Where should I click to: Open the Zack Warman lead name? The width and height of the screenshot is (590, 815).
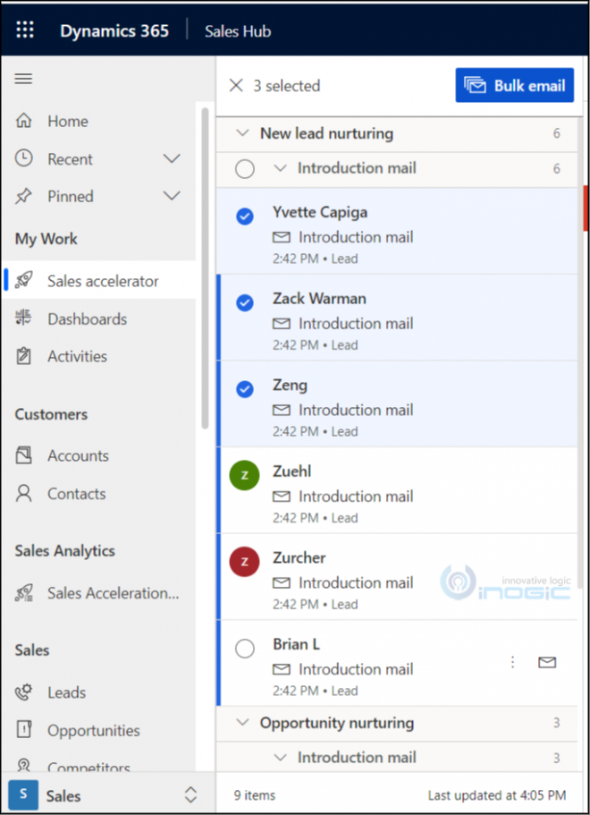[319, 298]
